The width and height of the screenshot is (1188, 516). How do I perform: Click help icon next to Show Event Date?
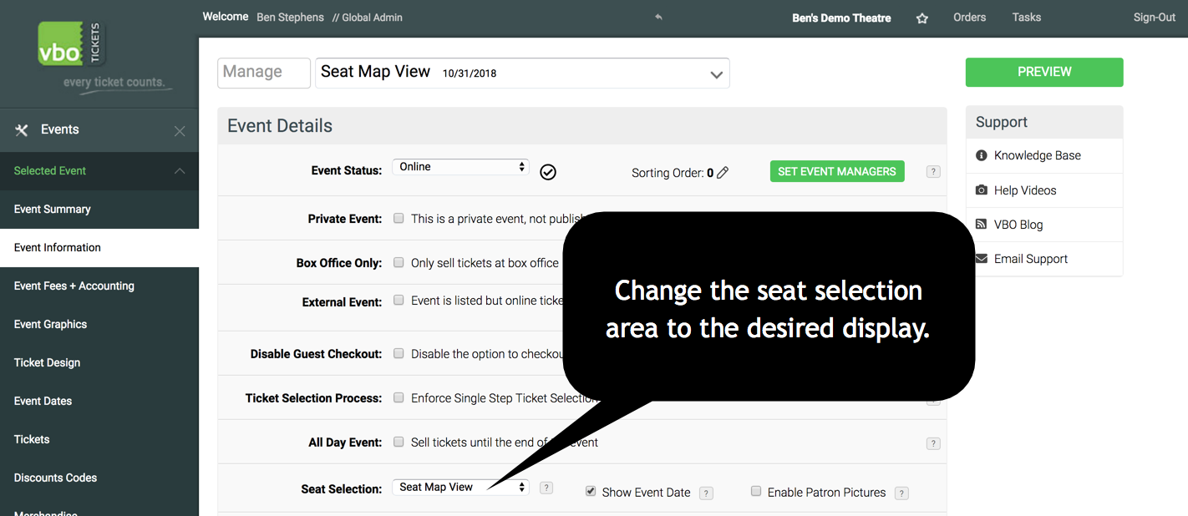706,493
